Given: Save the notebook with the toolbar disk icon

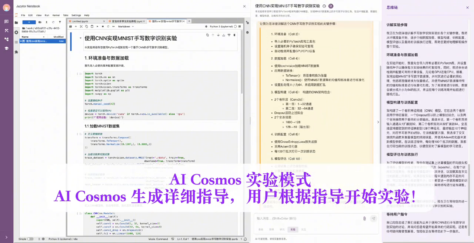Looking at the screenshot, I should tap(70, 27).
